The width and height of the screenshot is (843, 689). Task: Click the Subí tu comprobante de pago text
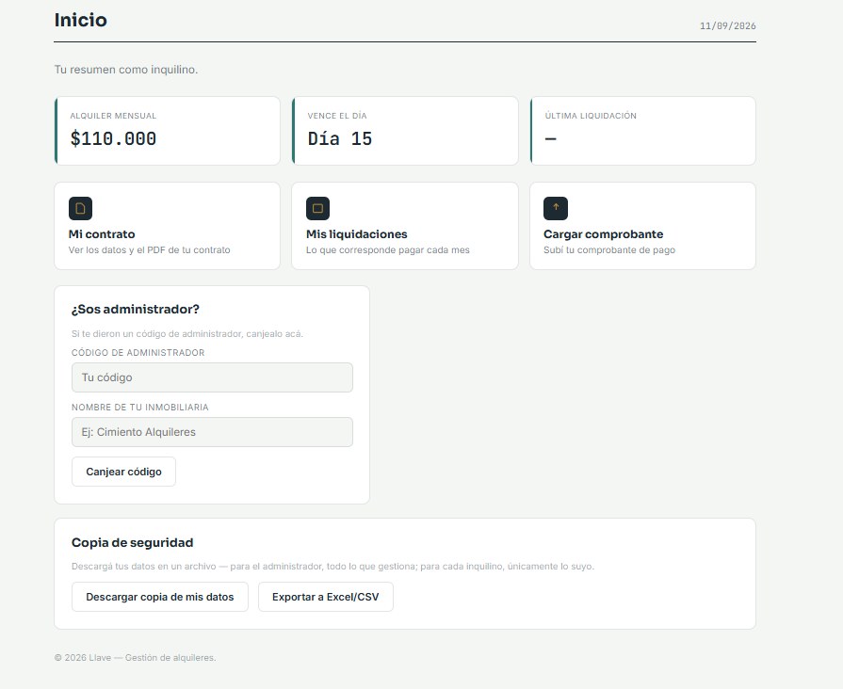point(609,250)
